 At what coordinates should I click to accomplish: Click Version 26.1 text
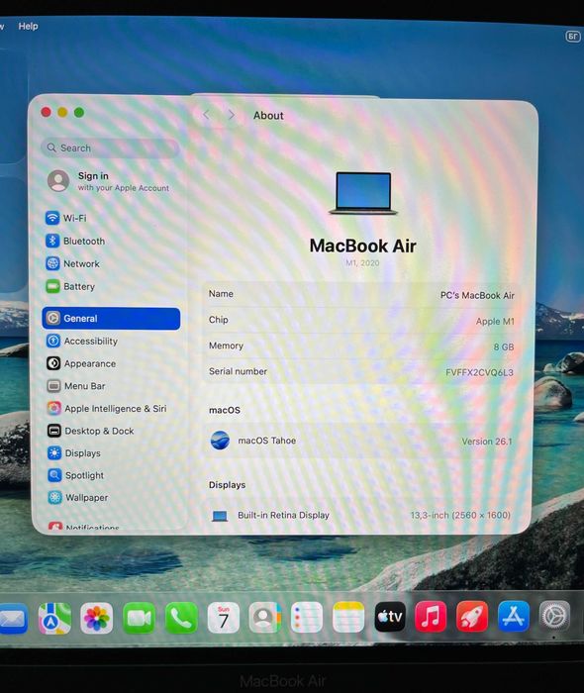point(486,442)
